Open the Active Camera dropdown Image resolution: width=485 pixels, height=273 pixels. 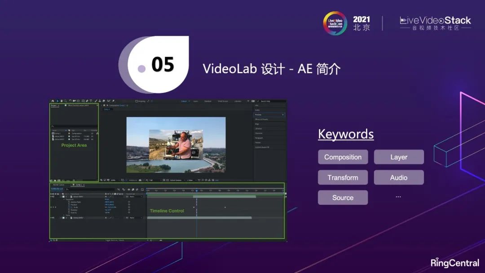pyautogui.click(x=176, y=180)
